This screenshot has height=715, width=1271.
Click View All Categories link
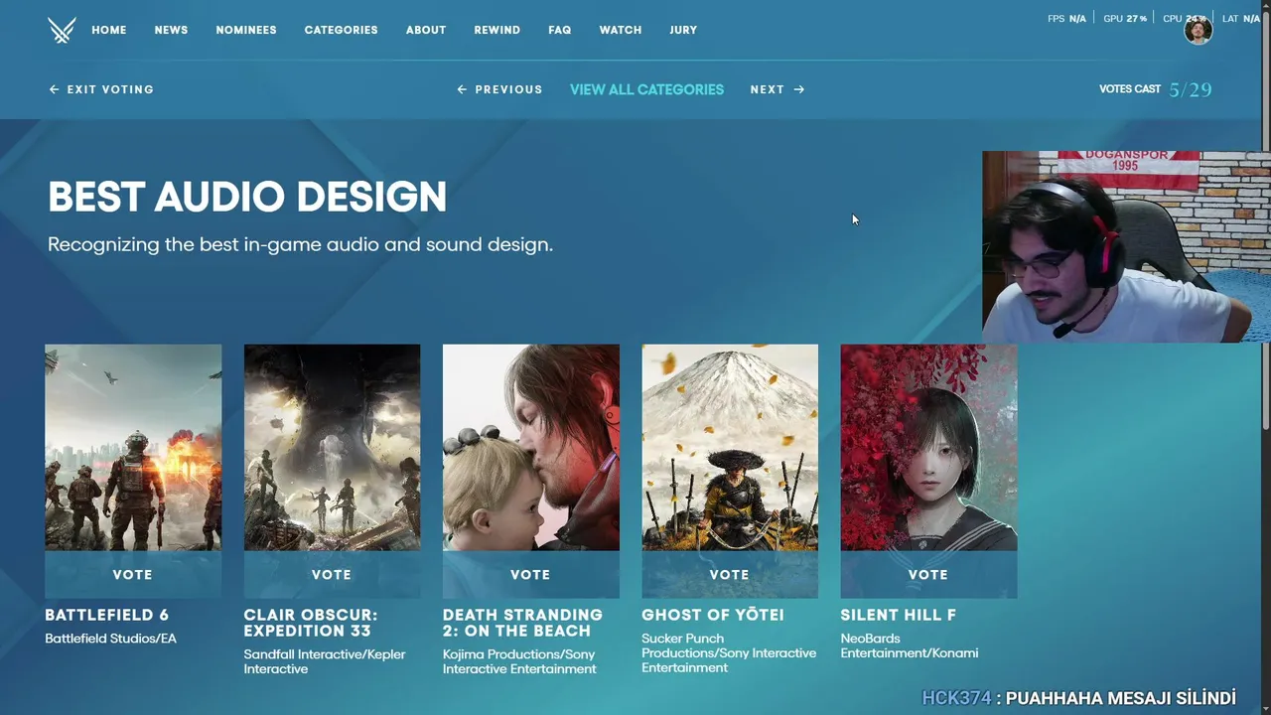[x=646, y=89]
